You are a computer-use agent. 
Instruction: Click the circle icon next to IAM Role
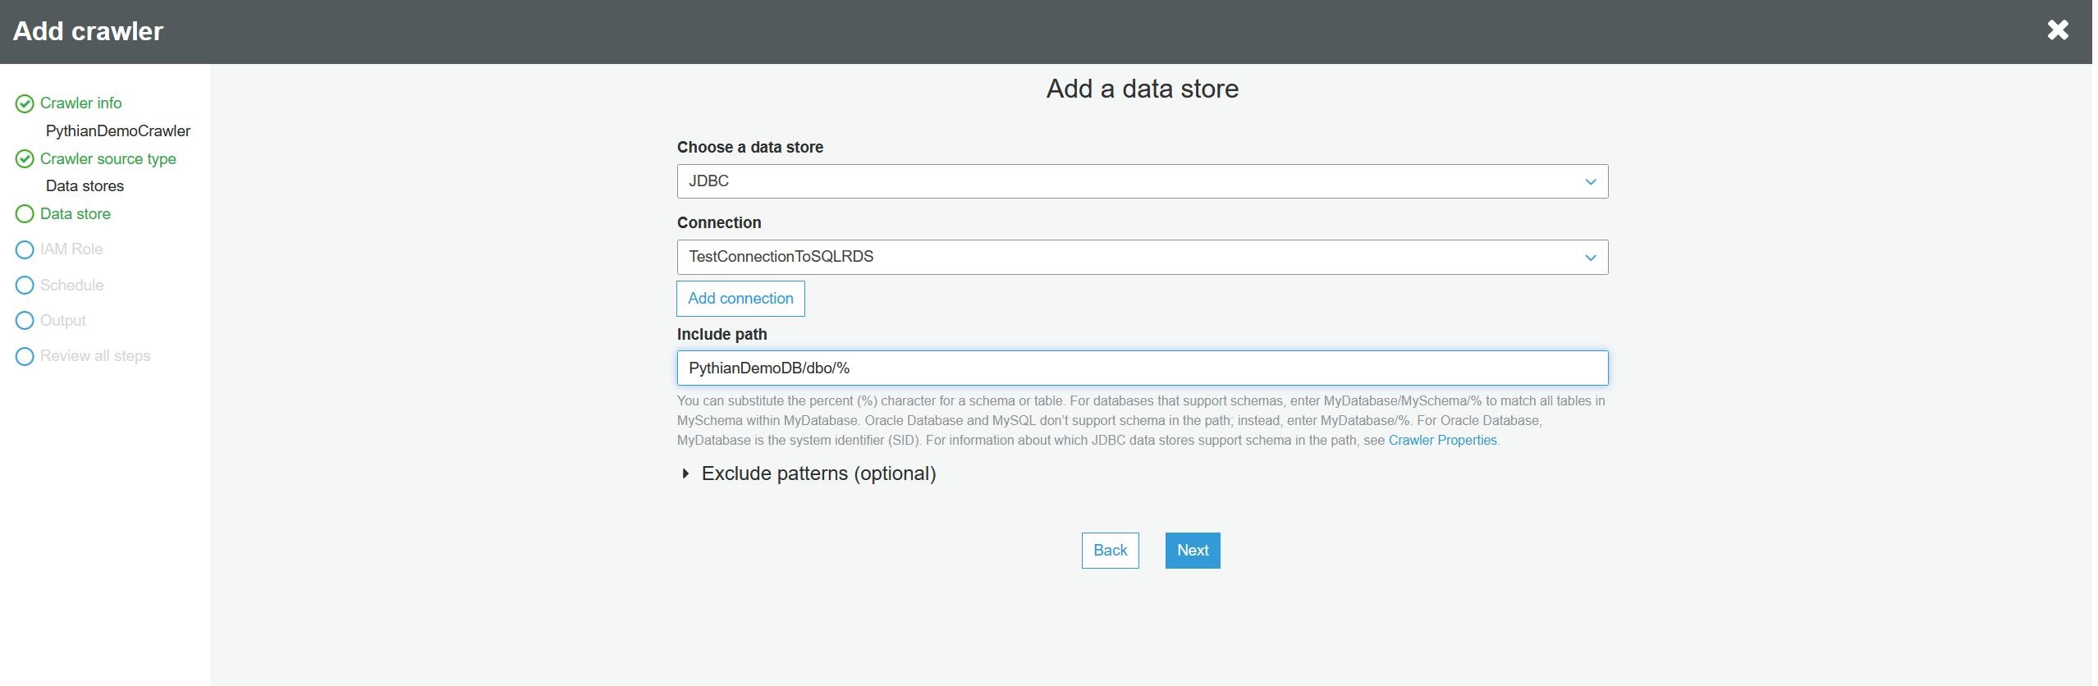click(25, 249)
